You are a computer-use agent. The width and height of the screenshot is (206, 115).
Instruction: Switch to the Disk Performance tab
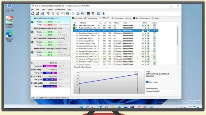click(x=141, y=18)
